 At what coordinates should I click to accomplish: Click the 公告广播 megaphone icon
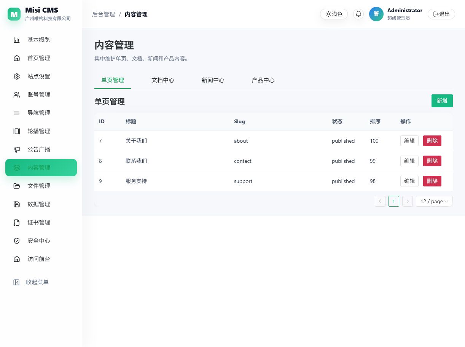[x=17, y=150]
